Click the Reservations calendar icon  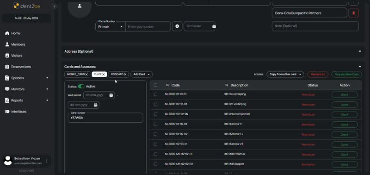7,67
